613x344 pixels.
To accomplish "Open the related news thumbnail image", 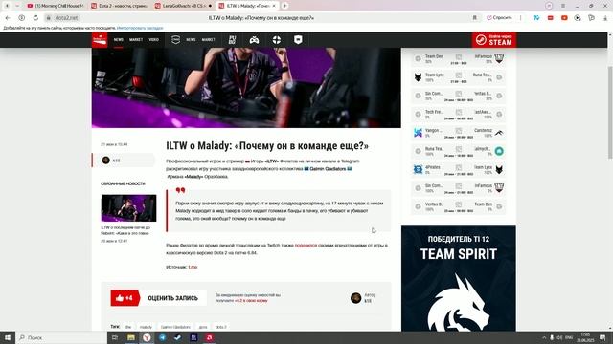I will click(128, 208).
